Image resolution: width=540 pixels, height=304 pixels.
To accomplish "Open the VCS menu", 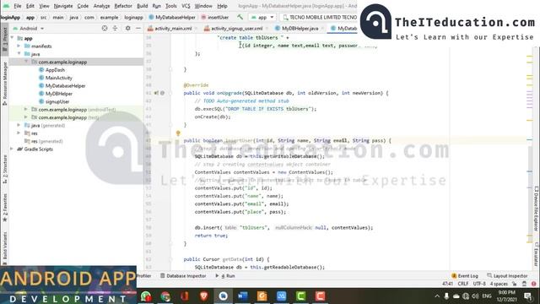I will tap(186, 6).
